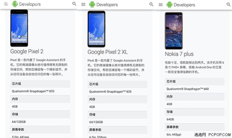
Task: Click search icon in Pixel 2 panel
Action: point(74,4)
